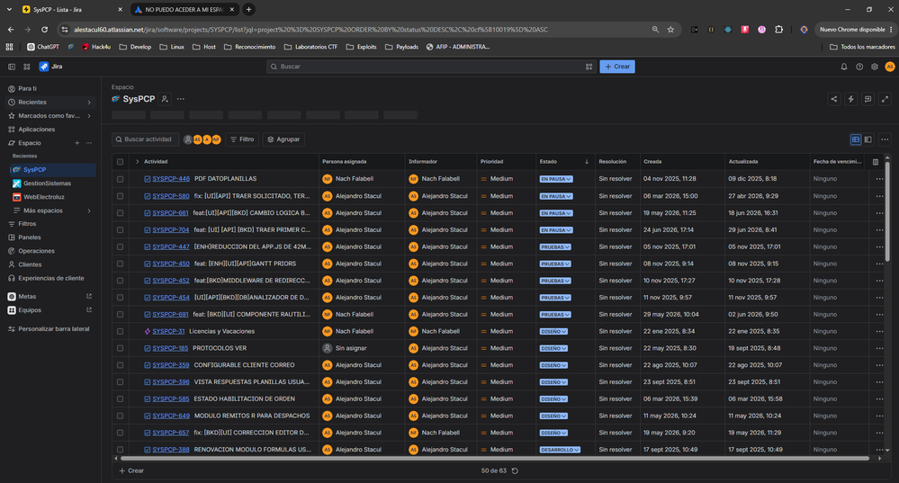The width and height of the screenshot is (899, 483).
Task: Collapse the sidebar with toggle icon
Action: coord(12,67)
